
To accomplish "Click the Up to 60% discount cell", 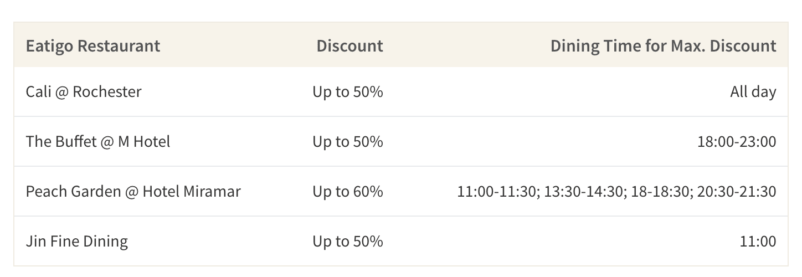I will coord(348,192).
